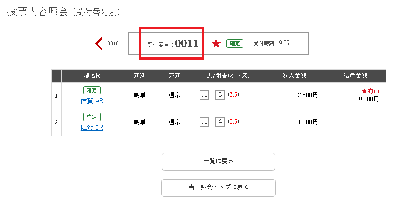Open 佐賀 9R link in row 2
Viewport: 410px width, 200px height.
(x=92, y=127)
